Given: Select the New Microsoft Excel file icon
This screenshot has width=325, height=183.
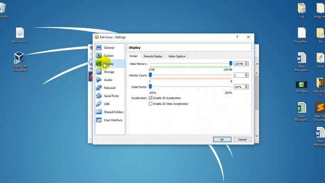Looking at the screenshot, I should pos(302,112).
